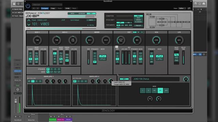
Task: Click the link icon next to View
Action: coord(189,8)
